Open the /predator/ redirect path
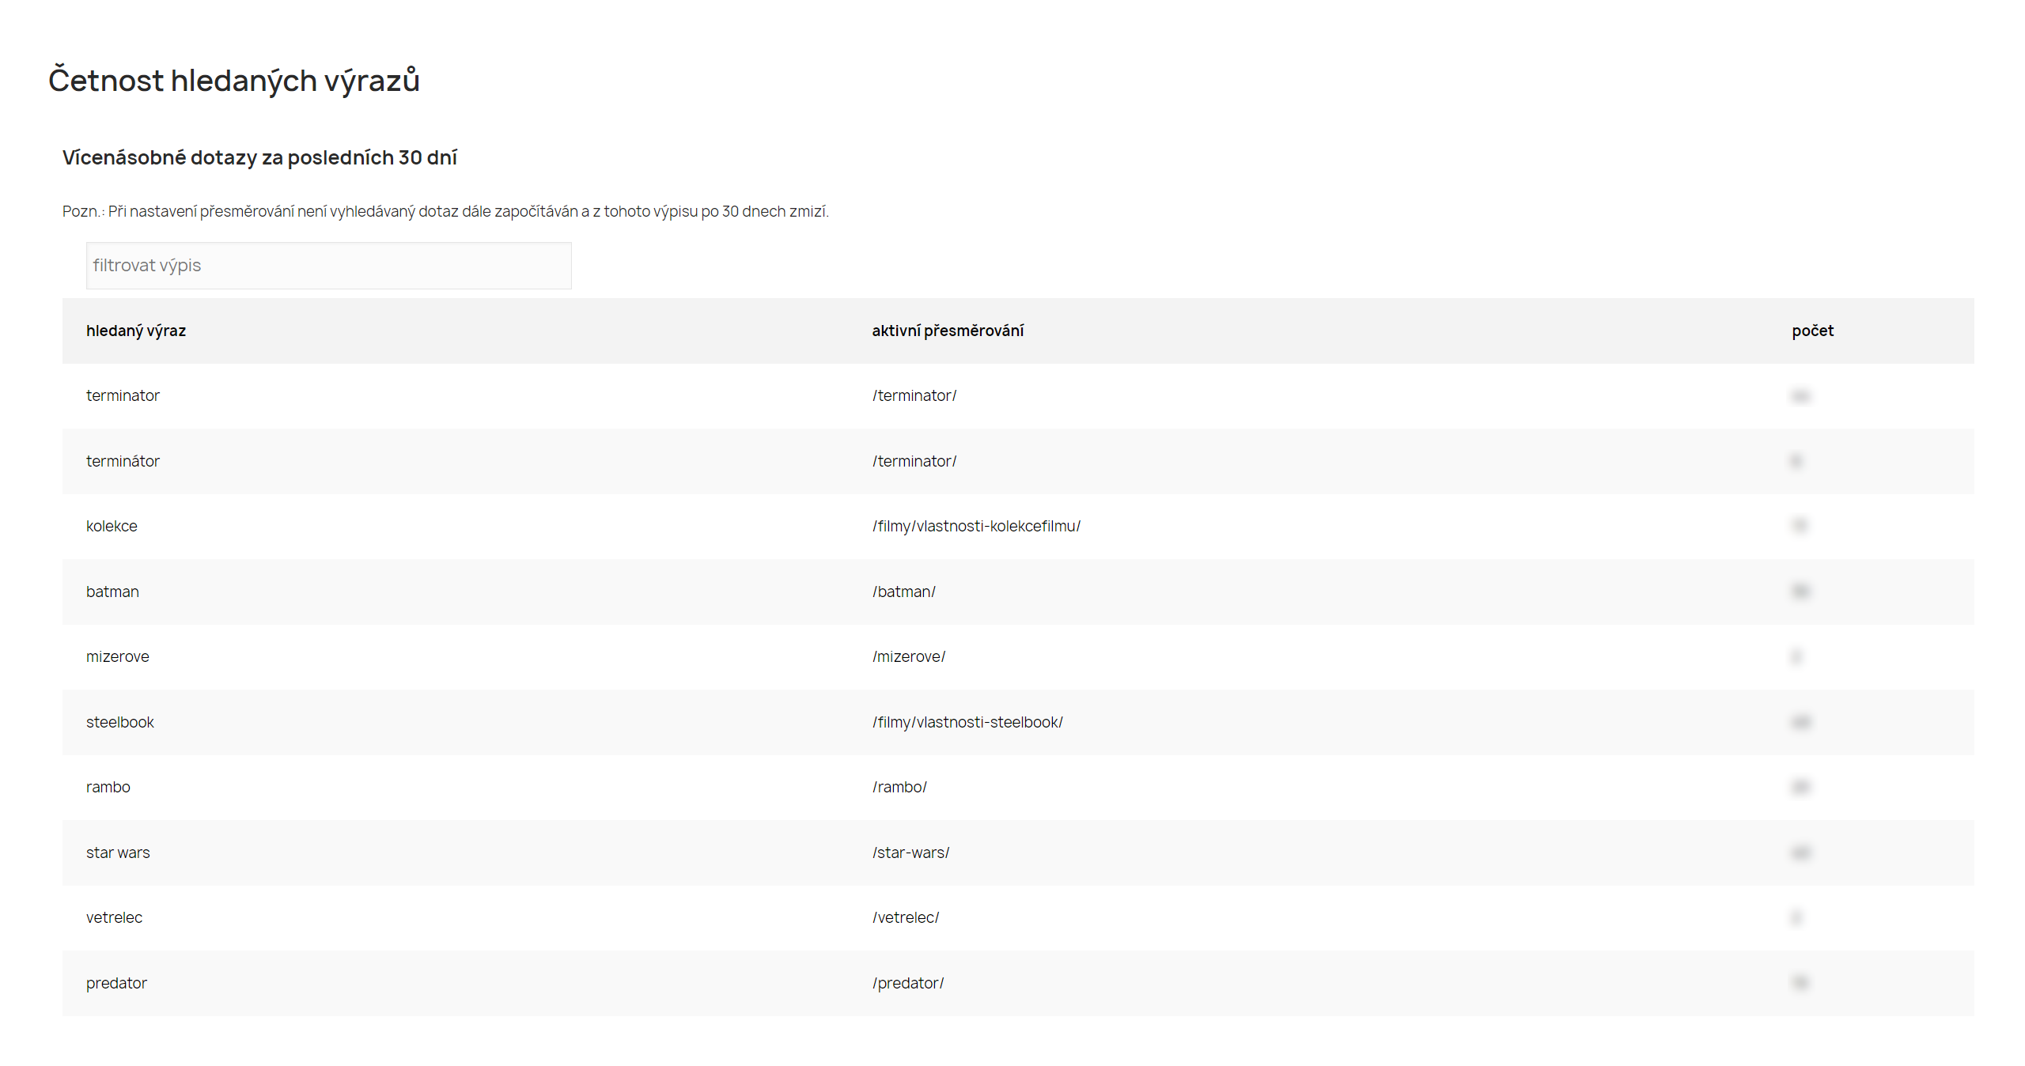Viewport: 2025px width, 1066px height. tap(908, 983)
